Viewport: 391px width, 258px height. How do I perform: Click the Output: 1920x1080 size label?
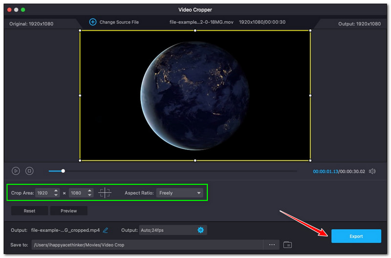point(359,24)
